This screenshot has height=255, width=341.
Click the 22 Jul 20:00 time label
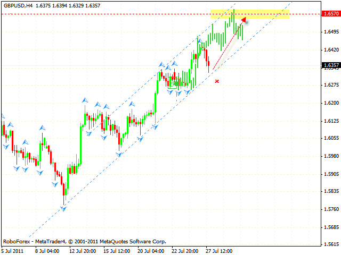(x=185, y=251)
